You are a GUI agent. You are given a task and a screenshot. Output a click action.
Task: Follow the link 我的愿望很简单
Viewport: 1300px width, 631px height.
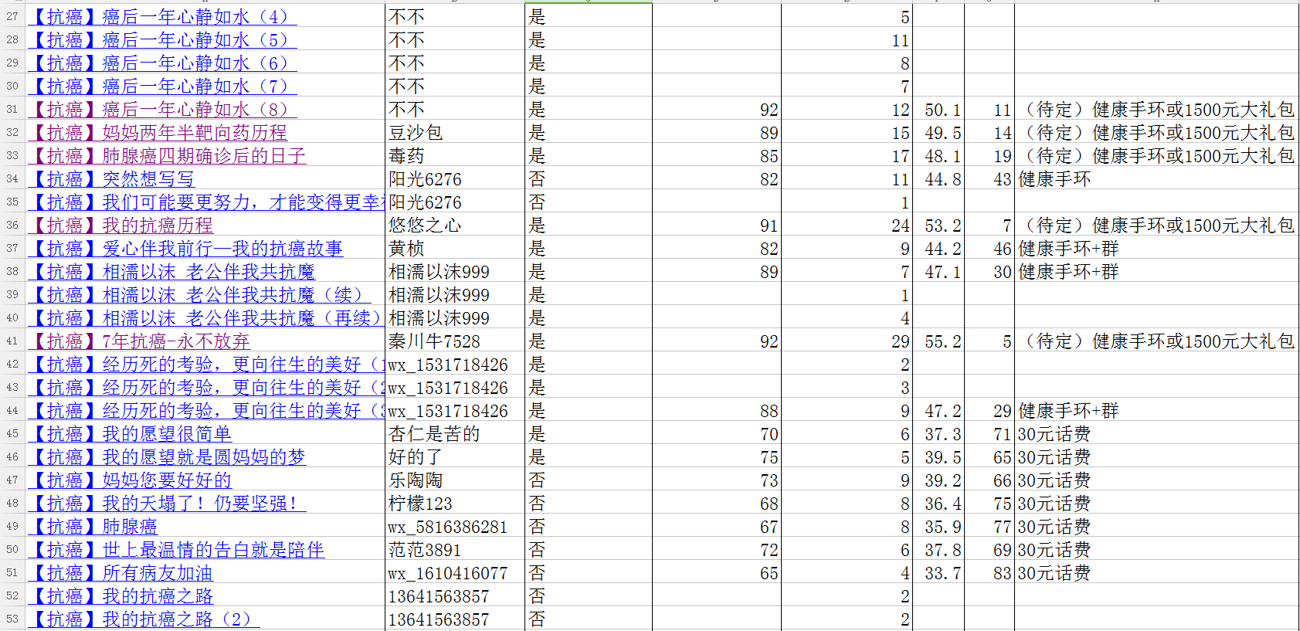pos(130,434)
